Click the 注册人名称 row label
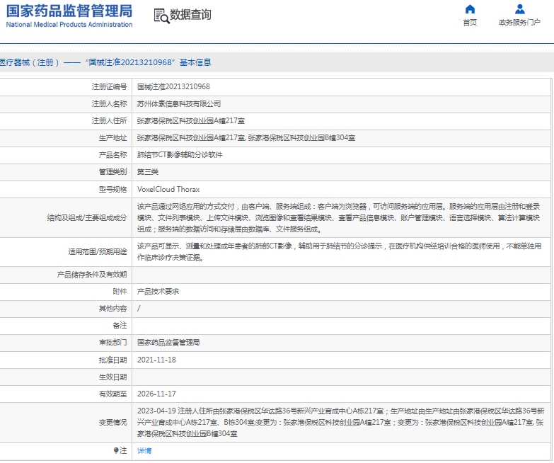The height and width of the screenshot is (463, 554). click(x=109, y=104)
